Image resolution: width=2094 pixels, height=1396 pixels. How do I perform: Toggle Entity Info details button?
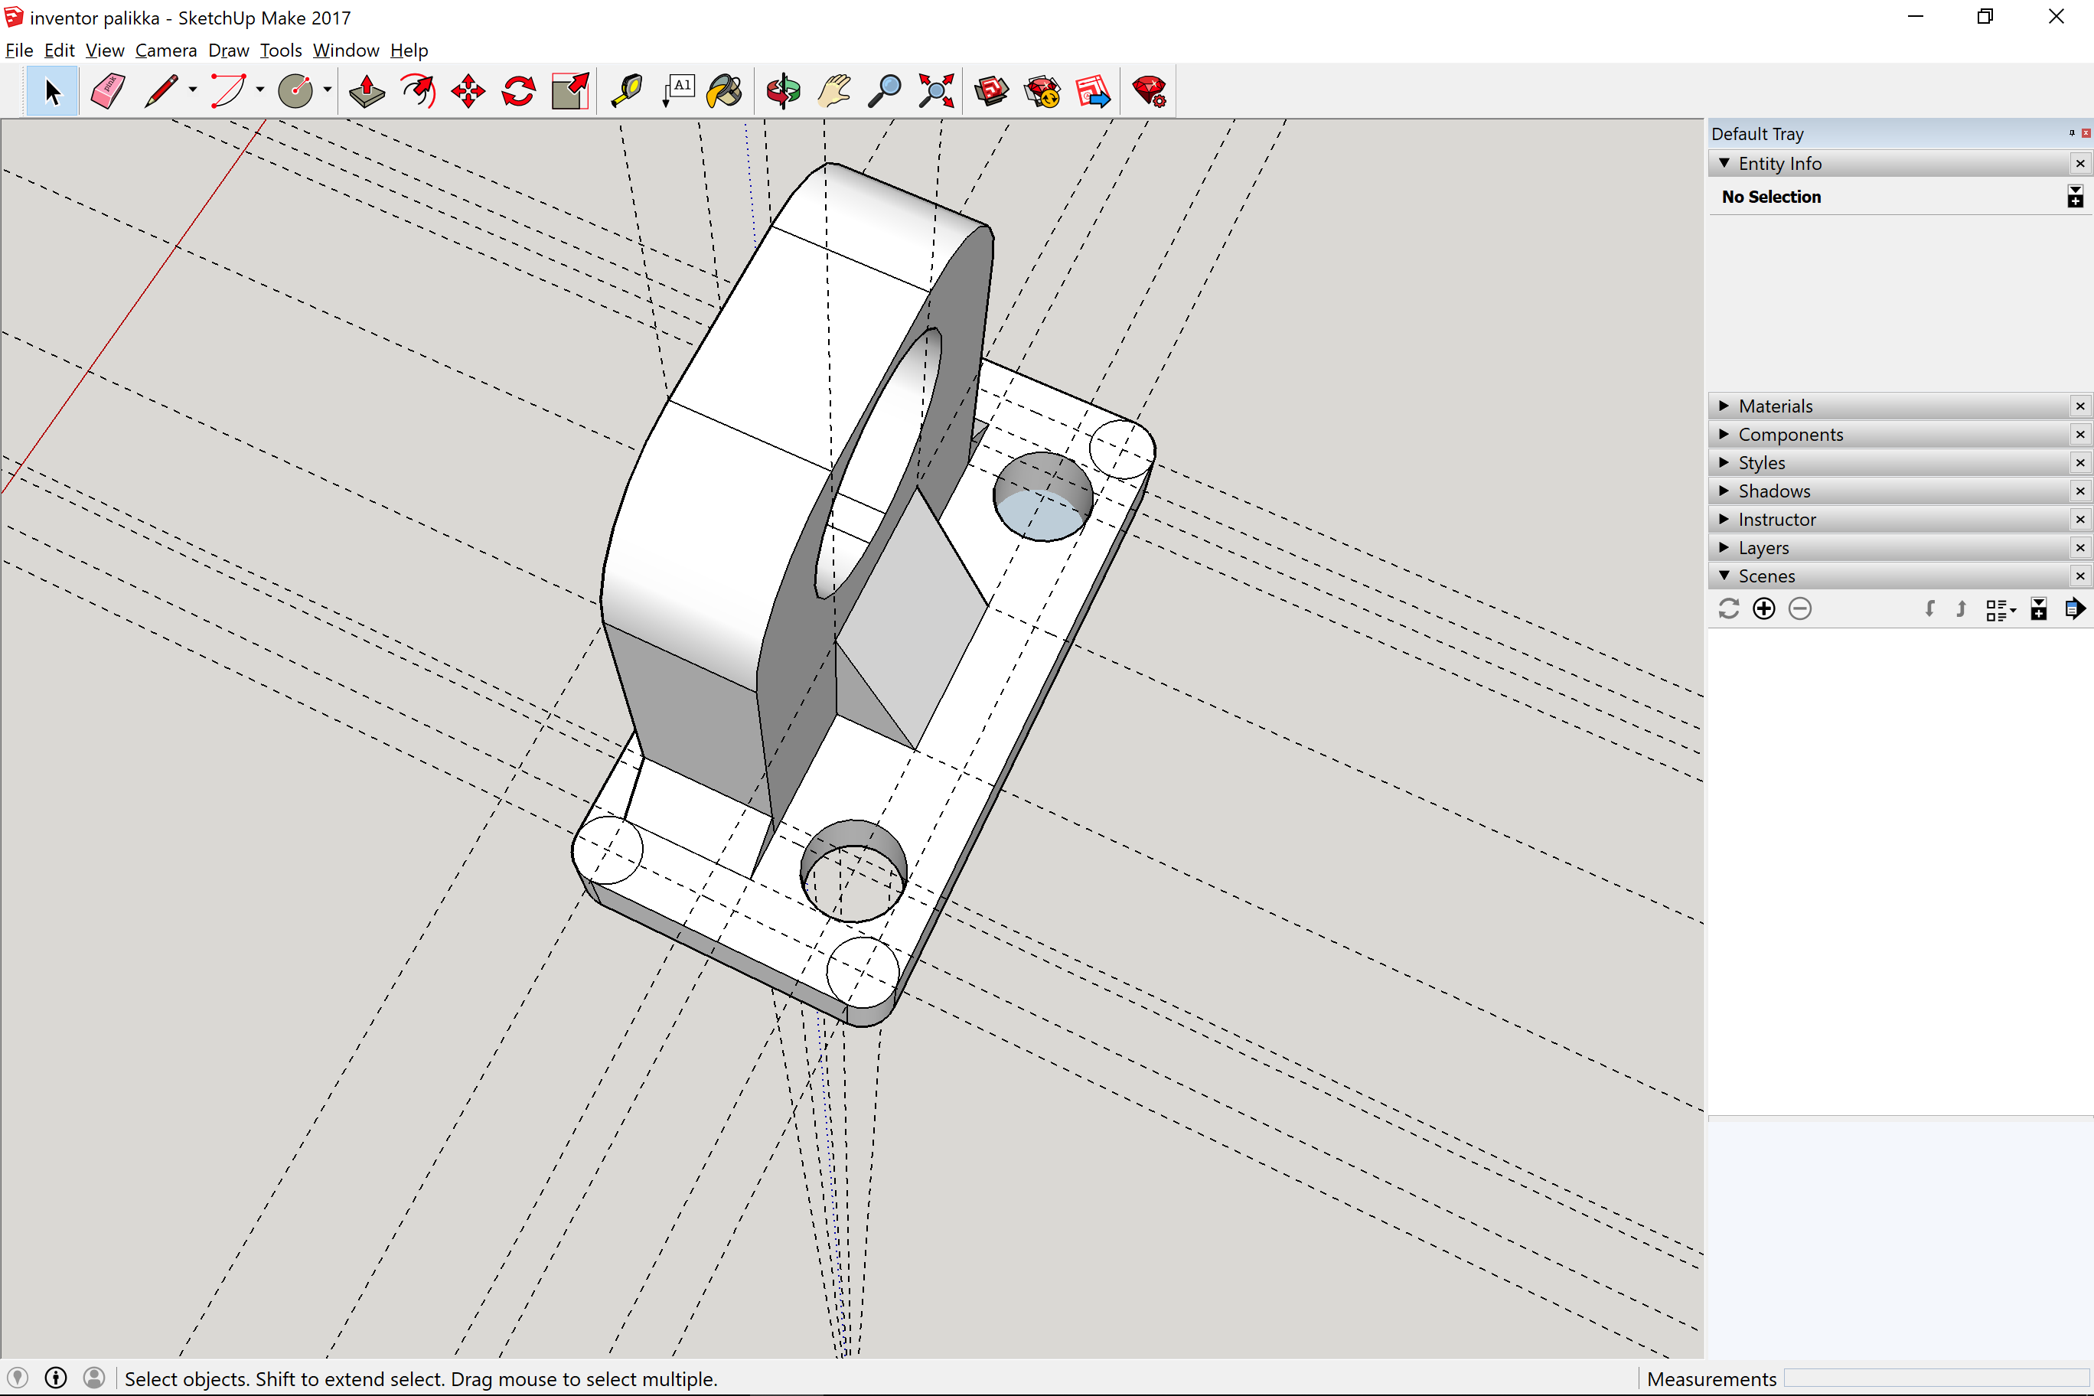pyautogui.click(x=2074, y=197)
